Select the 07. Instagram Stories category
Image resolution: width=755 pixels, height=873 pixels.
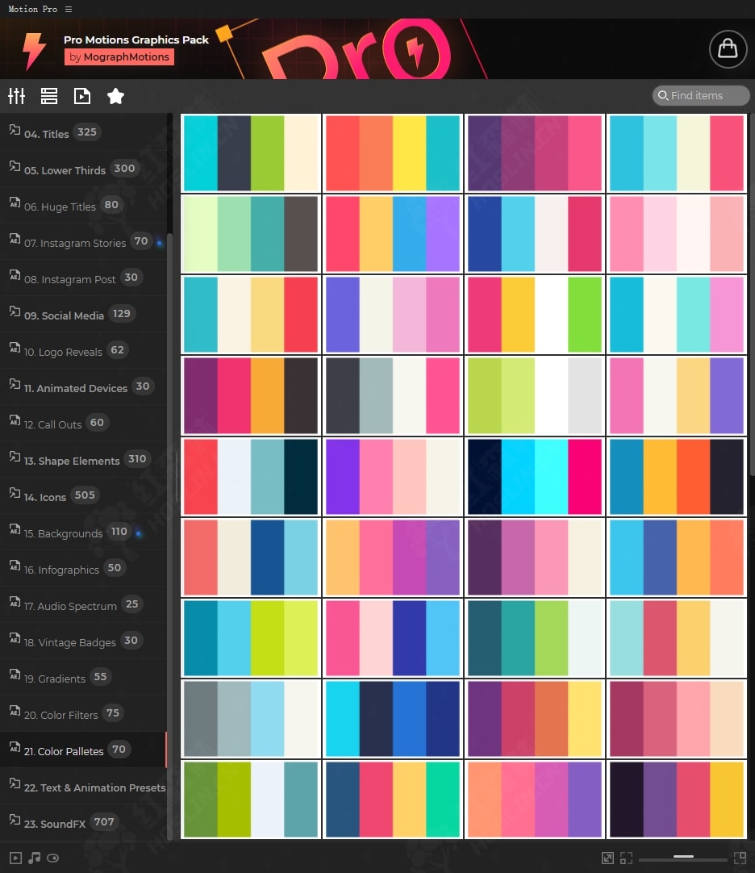tap(84, 241)
